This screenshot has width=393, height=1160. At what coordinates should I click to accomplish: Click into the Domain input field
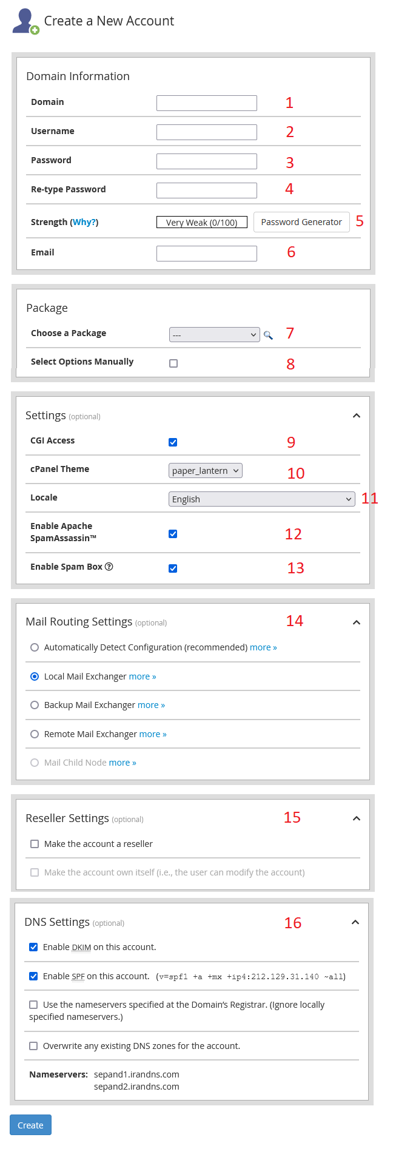[207, 103]
